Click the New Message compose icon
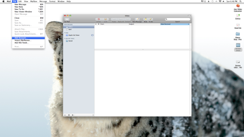Viewport: 244px width, 137px height. click(137, 19)
